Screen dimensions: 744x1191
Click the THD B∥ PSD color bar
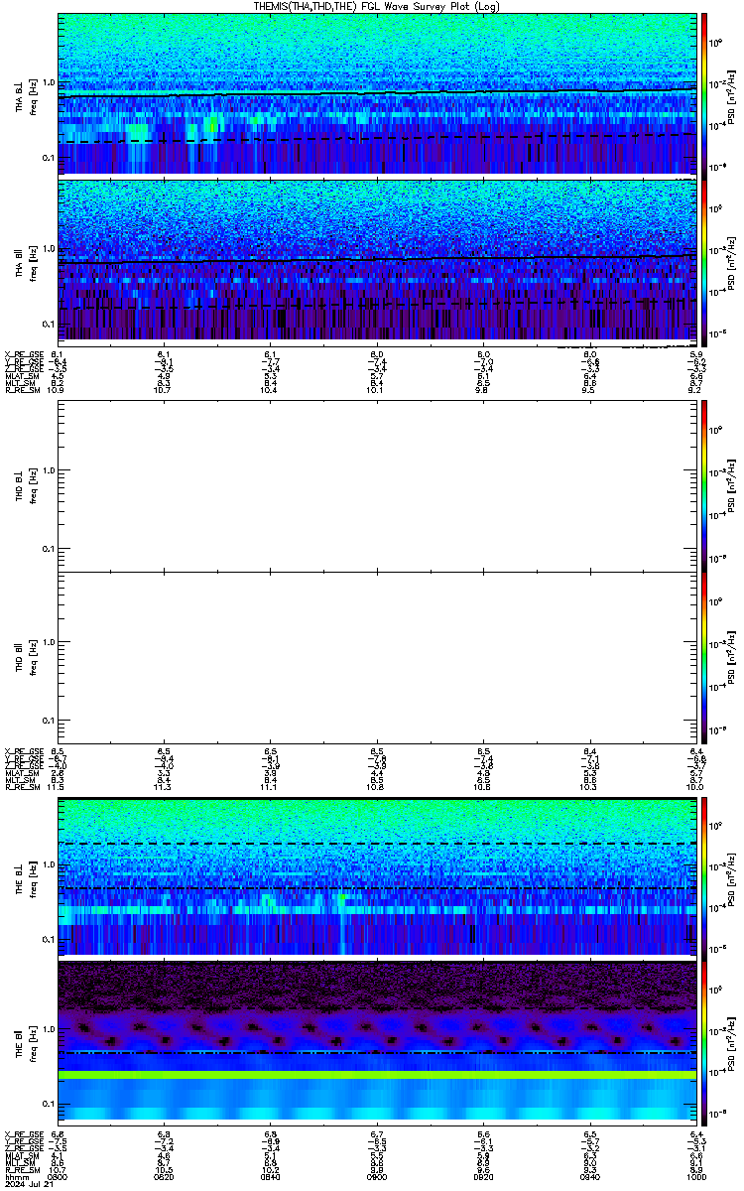(704, 657)
